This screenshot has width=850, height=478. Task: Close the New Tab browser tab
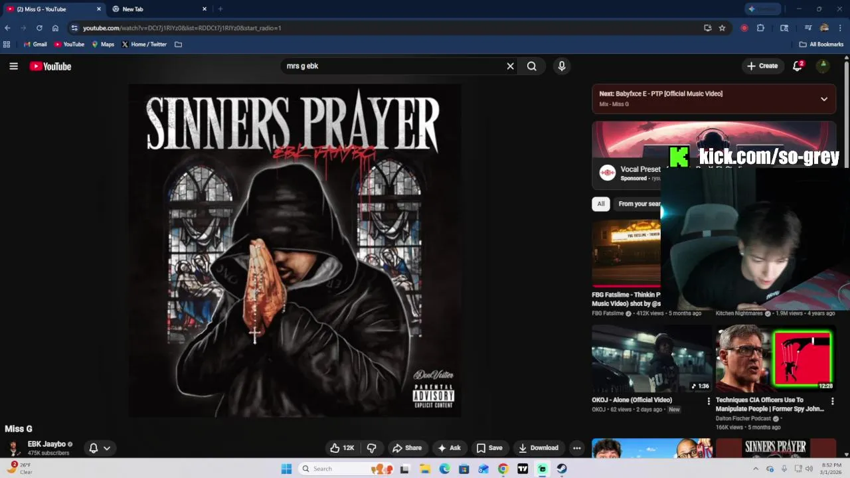[x=205, y=9]
